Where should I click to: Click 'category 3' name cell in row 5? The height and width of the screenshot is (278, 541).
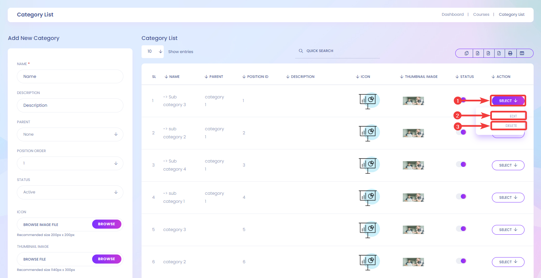pyautogui.click(x=175, y=230)
